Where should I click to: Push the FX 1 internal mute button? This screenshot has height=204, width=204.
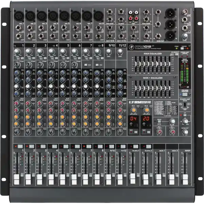click(x=136, y=132)
